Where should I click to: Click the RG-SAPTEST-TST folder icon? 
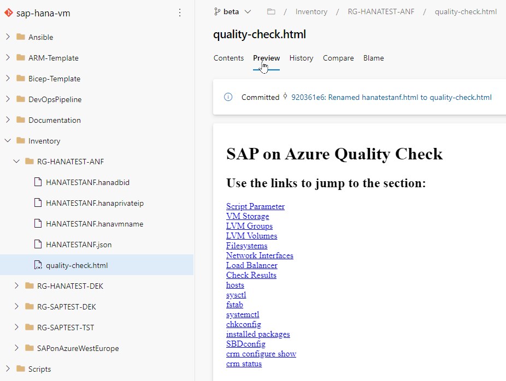(x=30, y=327)
